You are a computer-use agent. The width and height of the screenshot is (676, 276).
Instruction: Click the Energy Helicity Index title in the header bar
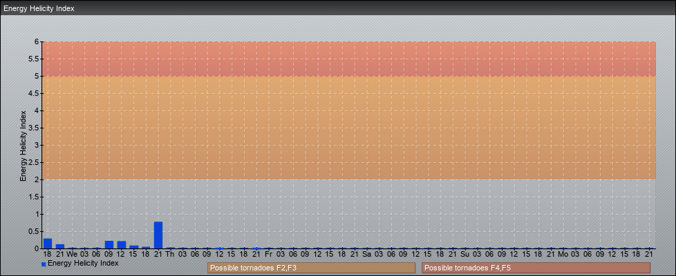click(x=39, y=8)
